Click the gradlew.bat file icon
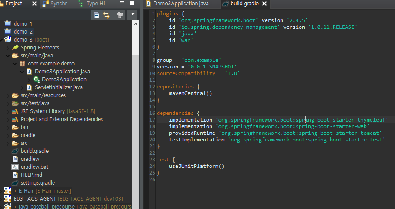The image size is (395, 209). [x=15, y=167]
